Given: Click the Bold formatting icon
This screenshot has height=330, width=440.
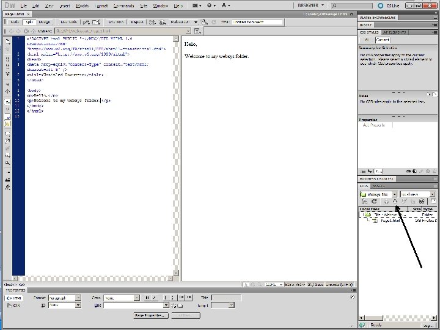Looking at the screenshot, I should pos(147,298).
